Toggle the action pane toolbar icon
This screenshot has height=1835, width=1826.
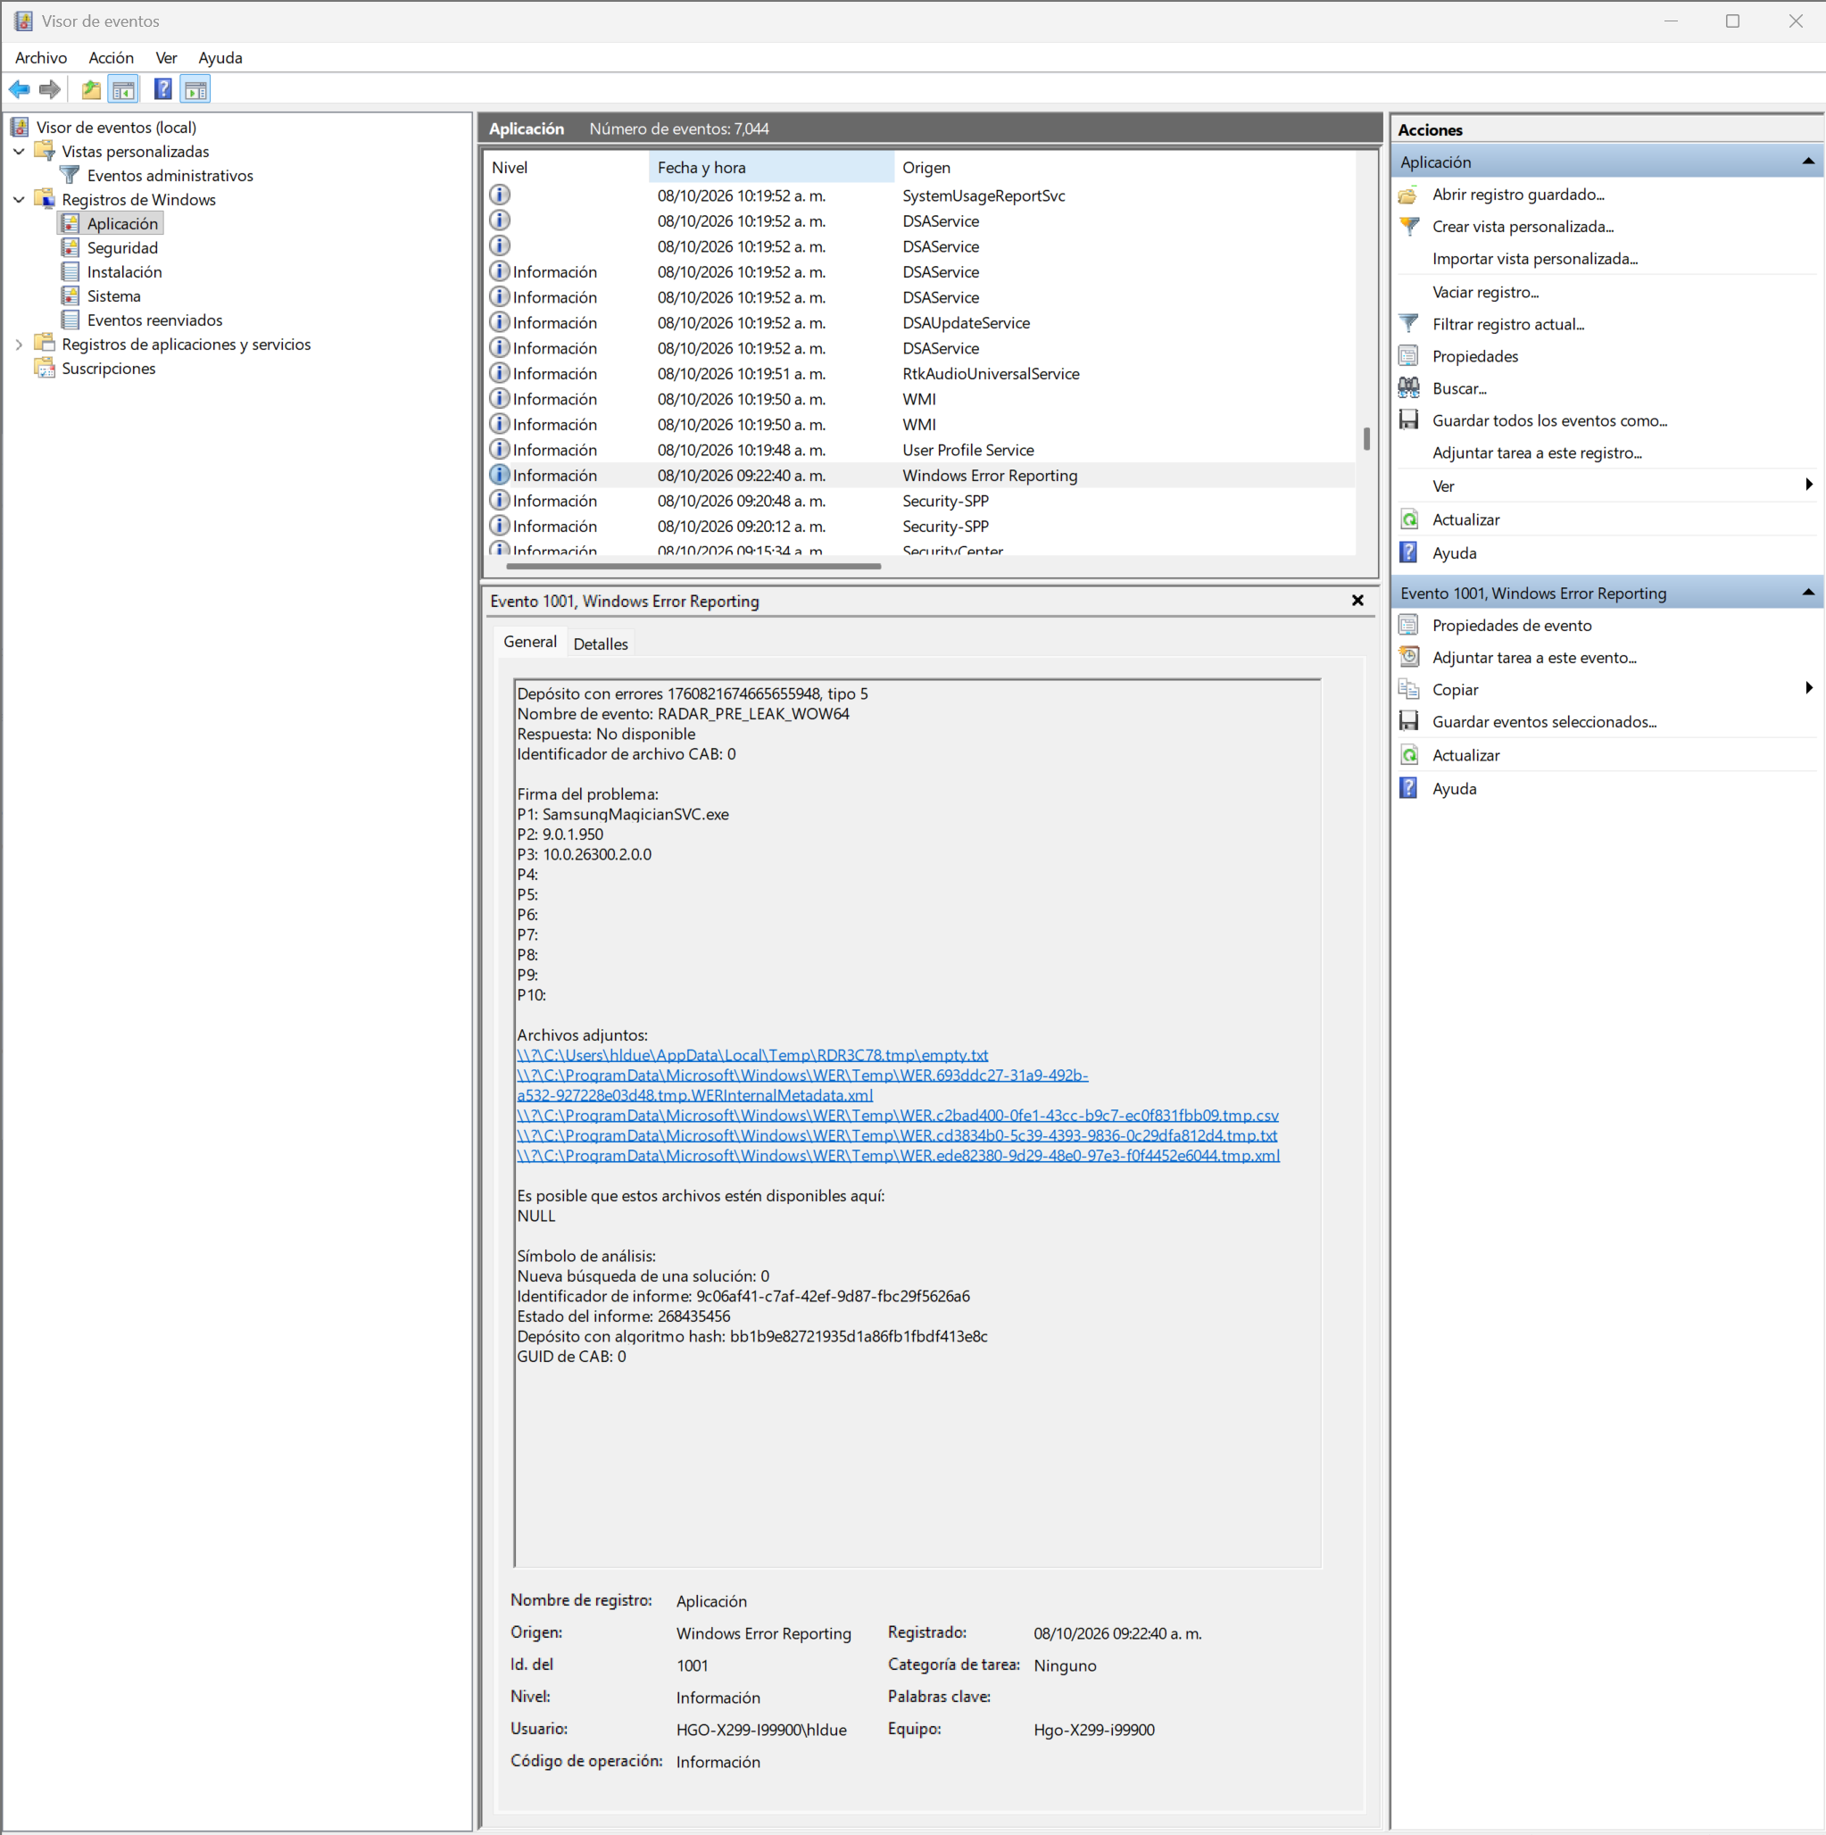click(195, 89)
